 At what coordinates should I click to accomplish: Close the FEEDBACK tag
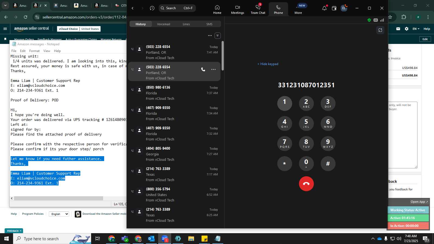[20, 231]
